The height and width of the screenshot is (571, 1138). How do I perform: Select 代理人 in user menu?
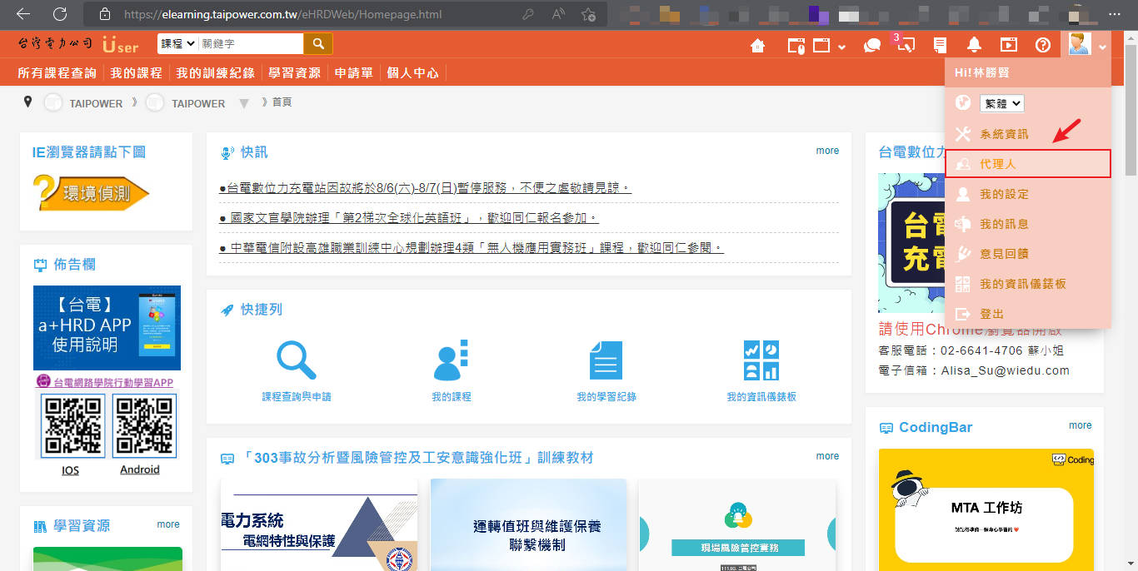(1028, 164)
